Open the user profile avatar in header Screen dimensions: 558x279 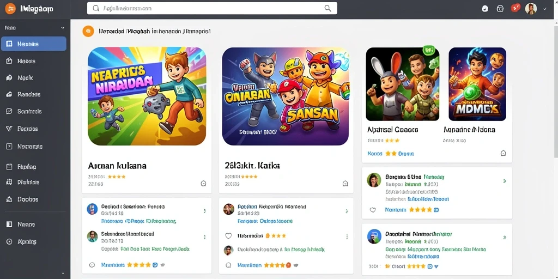coord(531,9)
